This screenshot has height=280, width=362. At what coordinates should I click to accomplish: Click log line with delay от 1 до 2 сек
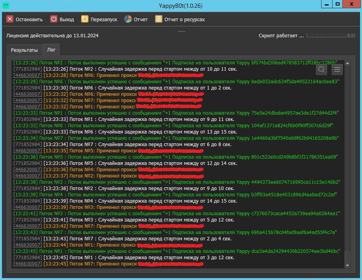click(x=122, y=88)
